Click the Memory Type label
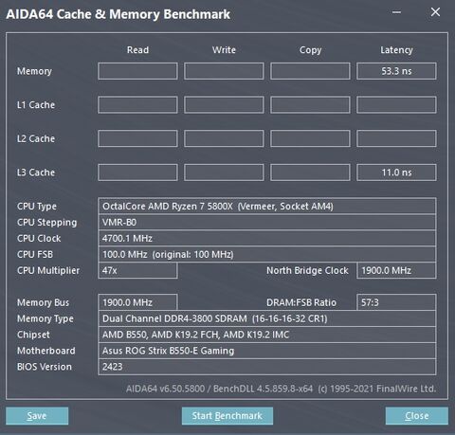455x435 pixels. 45,318
